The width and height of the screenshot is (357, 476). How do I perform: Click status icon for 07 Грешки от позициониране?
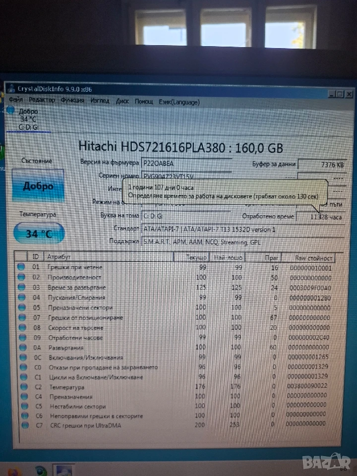click(x=22, y=317)
